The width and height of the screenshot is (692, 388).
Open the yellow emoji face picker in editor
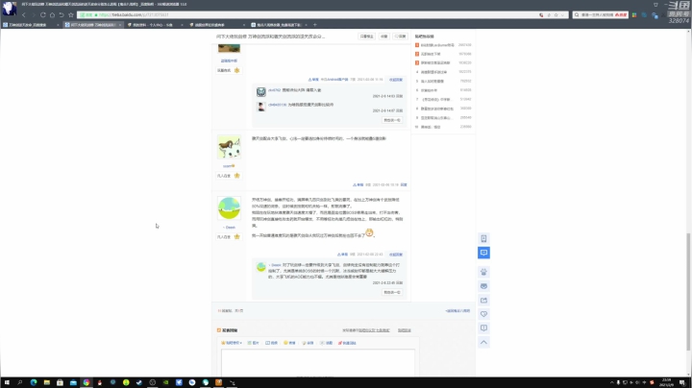pos(289,343)
